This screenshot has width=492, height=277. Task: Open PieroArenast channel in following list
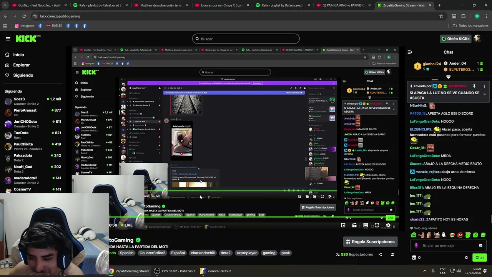(33, 112)
